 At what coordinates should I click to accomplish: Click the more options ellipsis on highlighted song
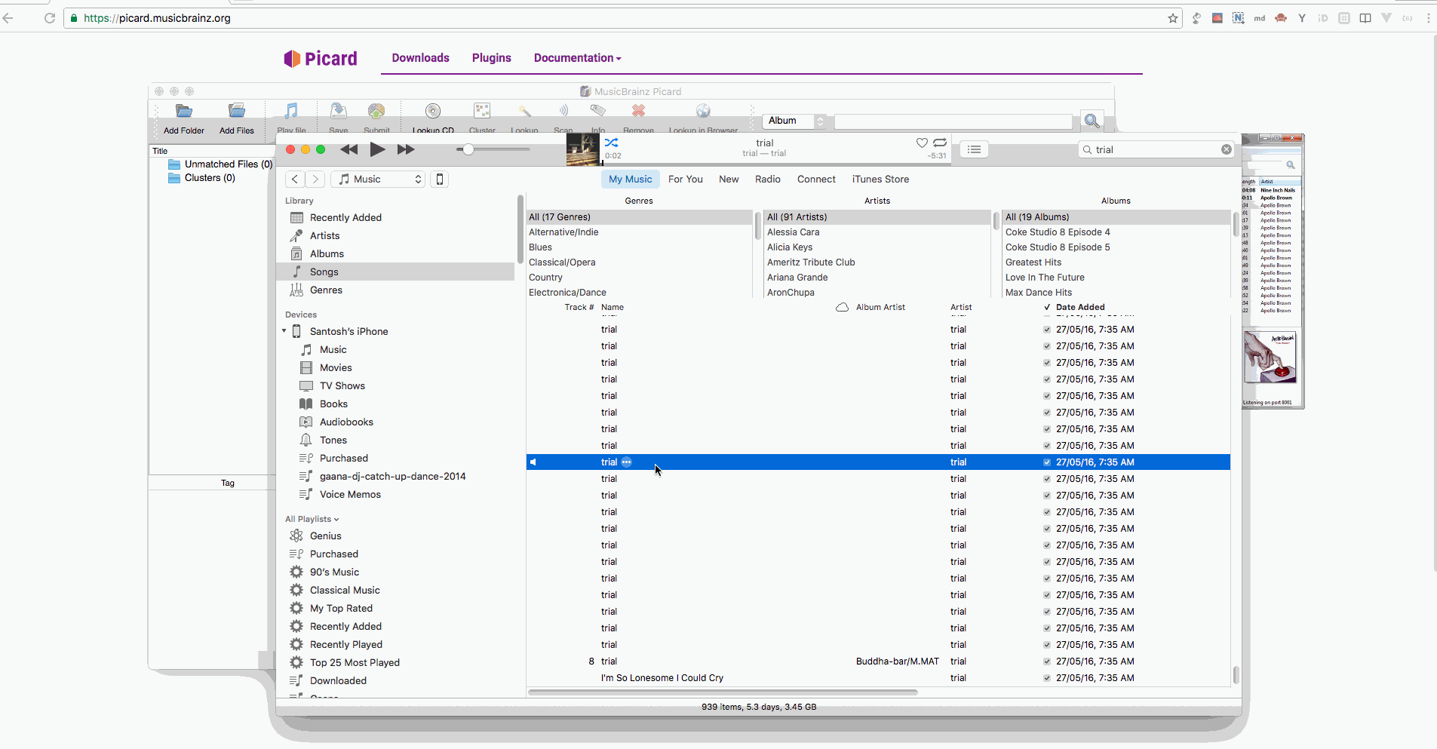(x=627, y=462)
